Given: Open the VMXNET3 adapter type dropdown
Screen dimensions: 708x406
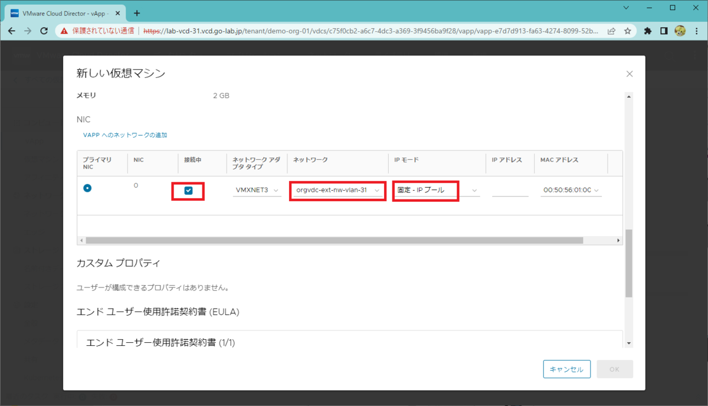Looking at the screenshot, I should point(257,190).
